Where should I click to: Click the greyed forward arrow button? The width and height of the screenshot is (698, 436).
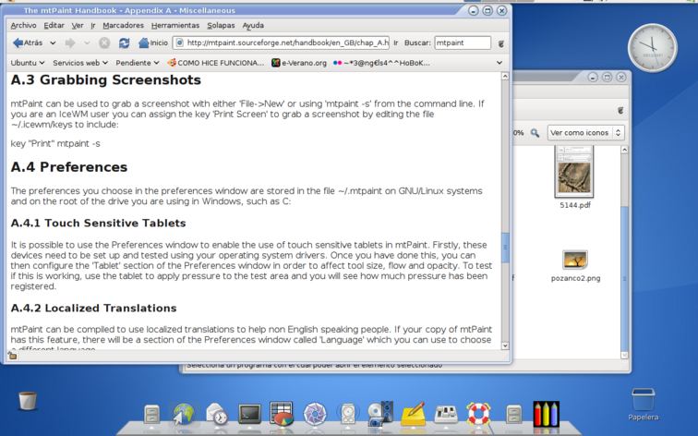pos(70,42)
